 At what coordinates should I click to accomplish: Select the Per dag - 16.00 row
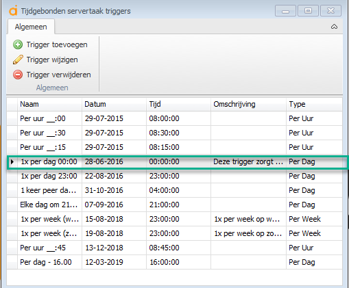(x=174, y=262)
